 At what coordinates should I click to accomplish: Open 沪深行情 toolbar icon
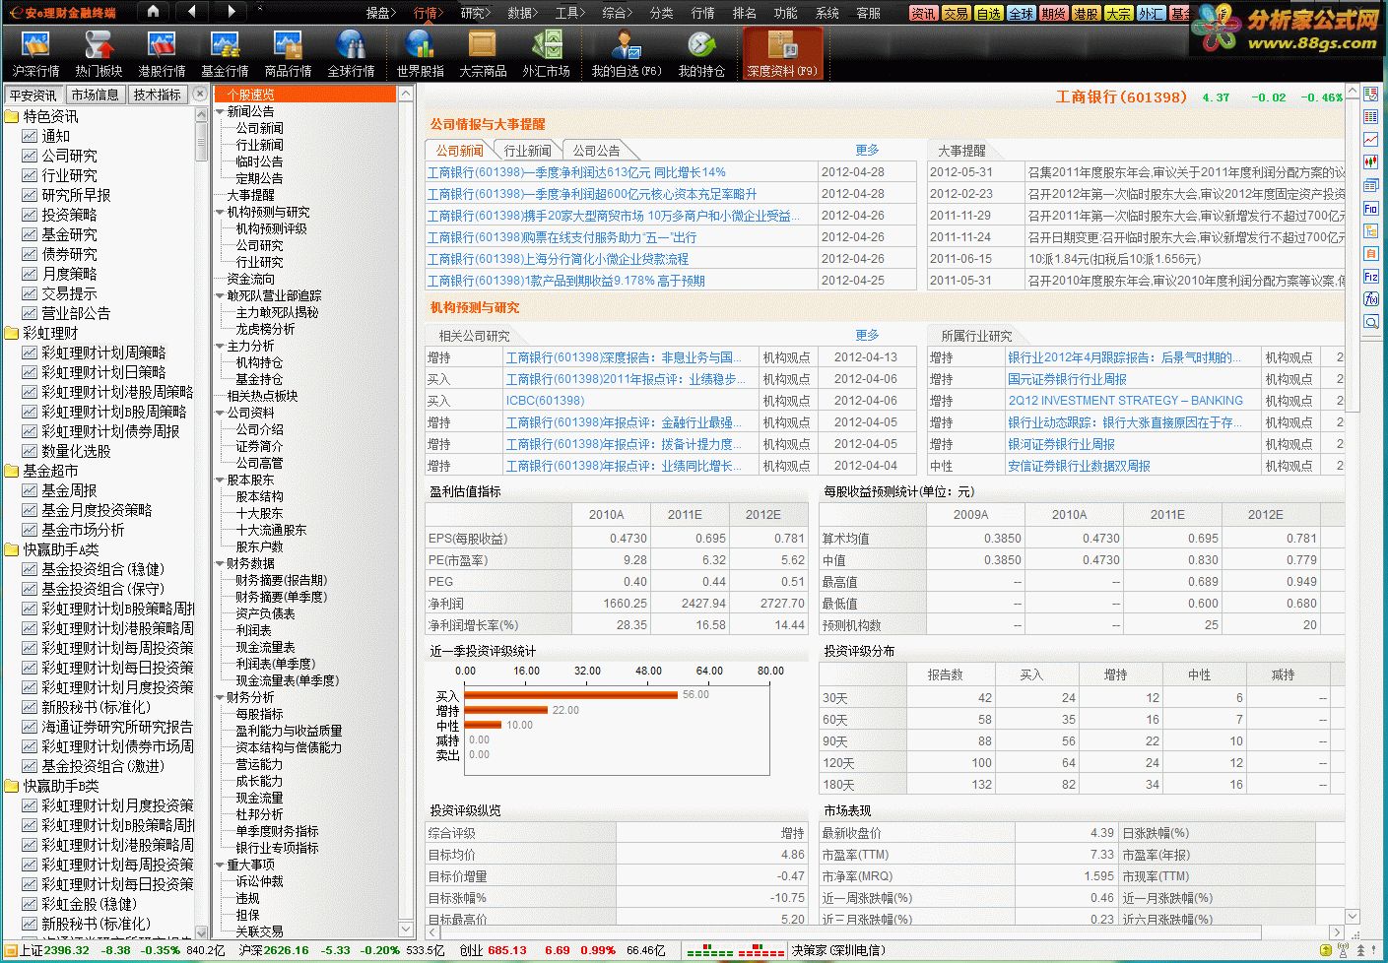coord(35,53)
